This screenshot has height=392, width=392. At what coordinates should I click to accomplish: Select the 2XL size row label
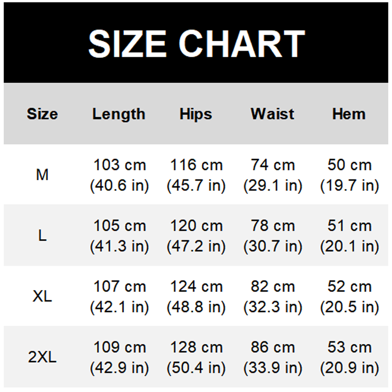coord(42,357)
